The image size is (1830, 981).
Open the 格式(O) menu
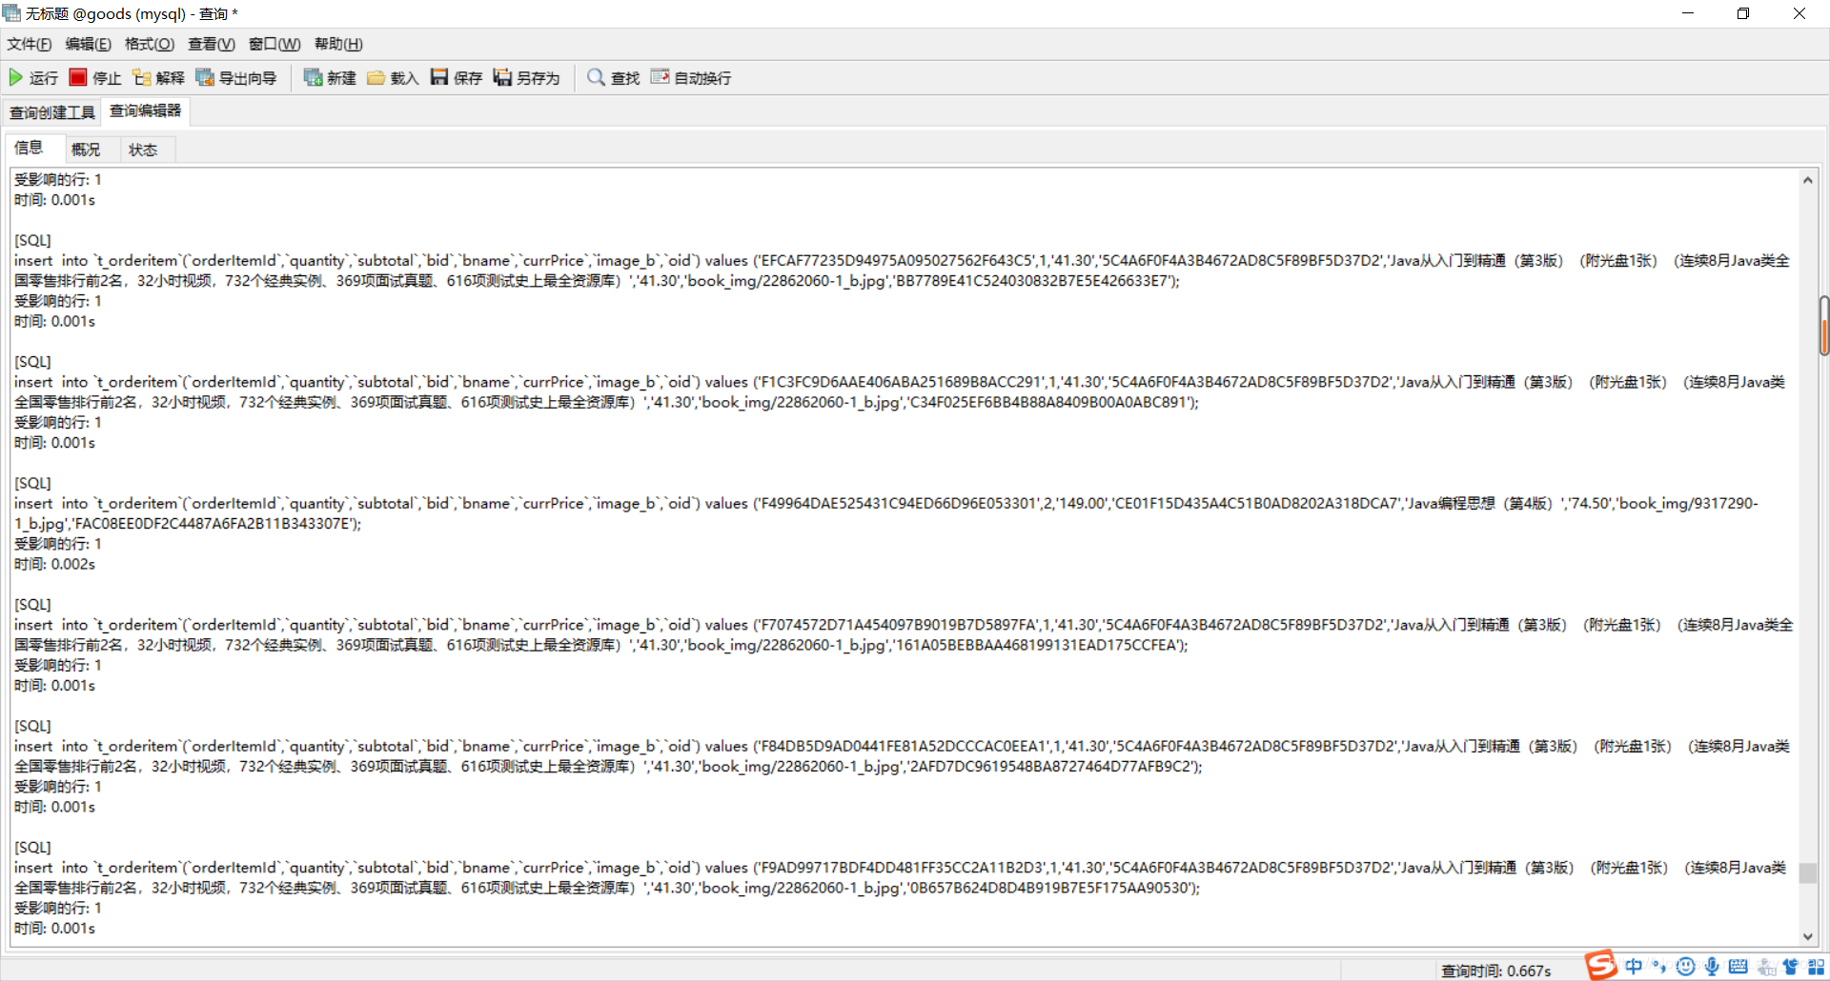150,44
